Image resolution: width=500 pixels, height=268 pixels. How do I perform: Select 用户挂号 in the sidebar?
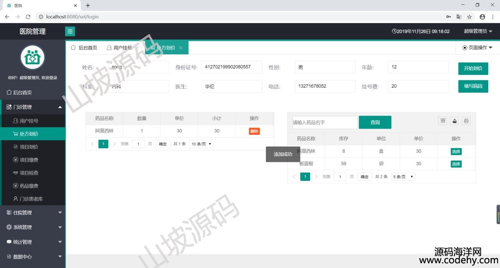pyautogui.click(x=32, y=121)
